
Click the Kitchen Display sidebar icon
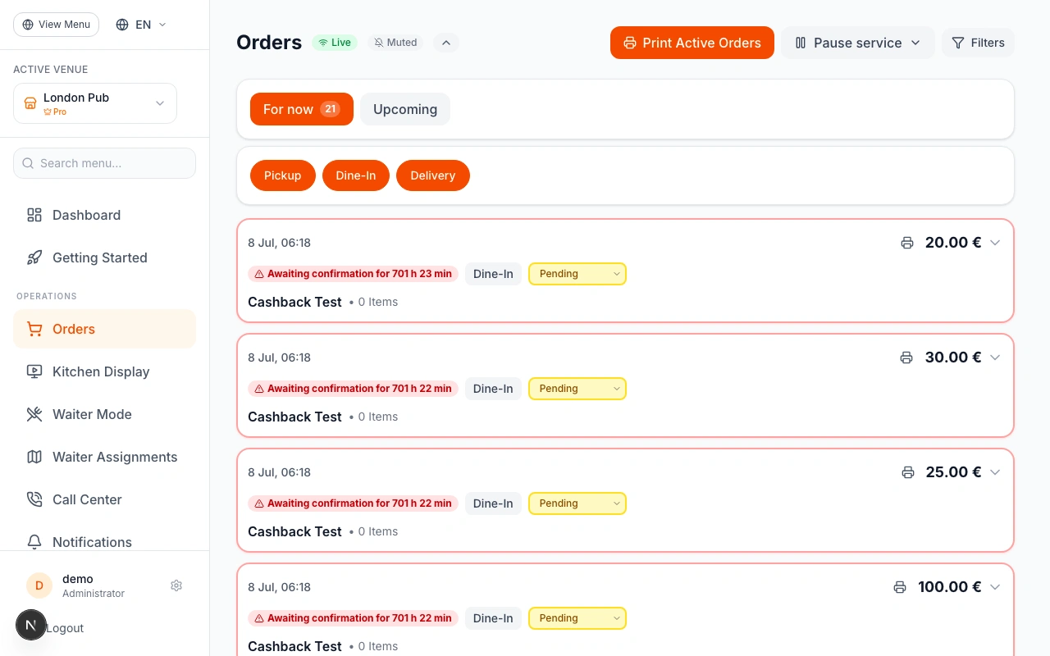click(x=34, y=371)
